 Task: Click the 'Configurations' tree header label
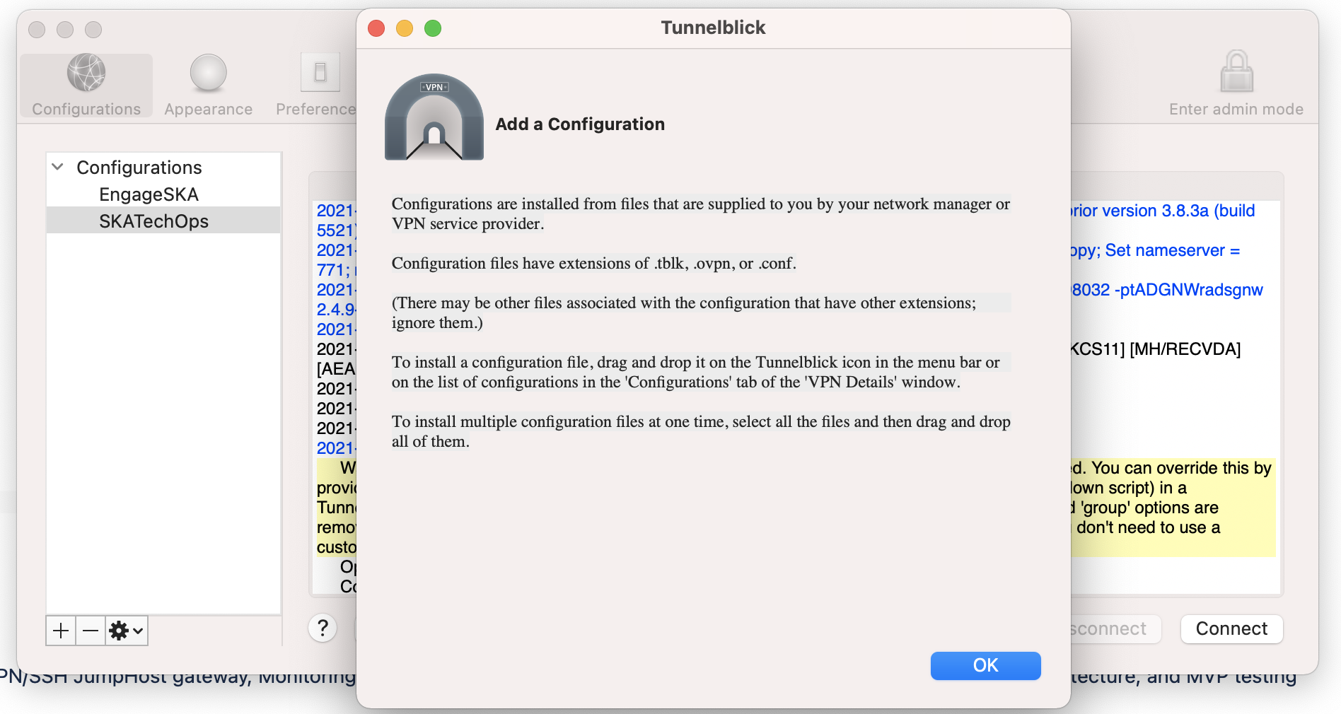pyautogui.click(x=139, y=168)
